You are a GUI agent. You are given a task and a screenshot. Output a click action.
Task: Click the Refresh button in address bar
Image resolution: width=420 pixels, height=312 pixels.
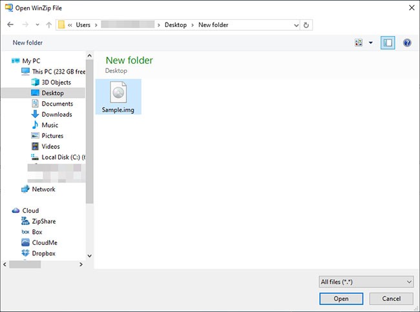(306, 25)
